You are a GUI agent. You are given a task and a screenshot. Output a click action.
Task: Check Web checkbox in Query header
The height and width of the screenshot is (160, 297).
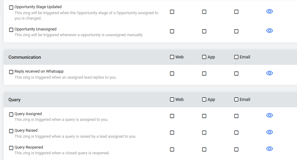pos(172,99)
